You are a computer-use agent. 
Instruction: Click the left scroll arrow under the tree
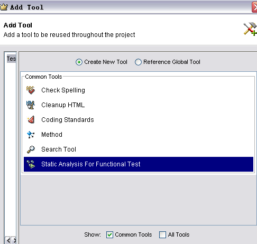(8, 240)
